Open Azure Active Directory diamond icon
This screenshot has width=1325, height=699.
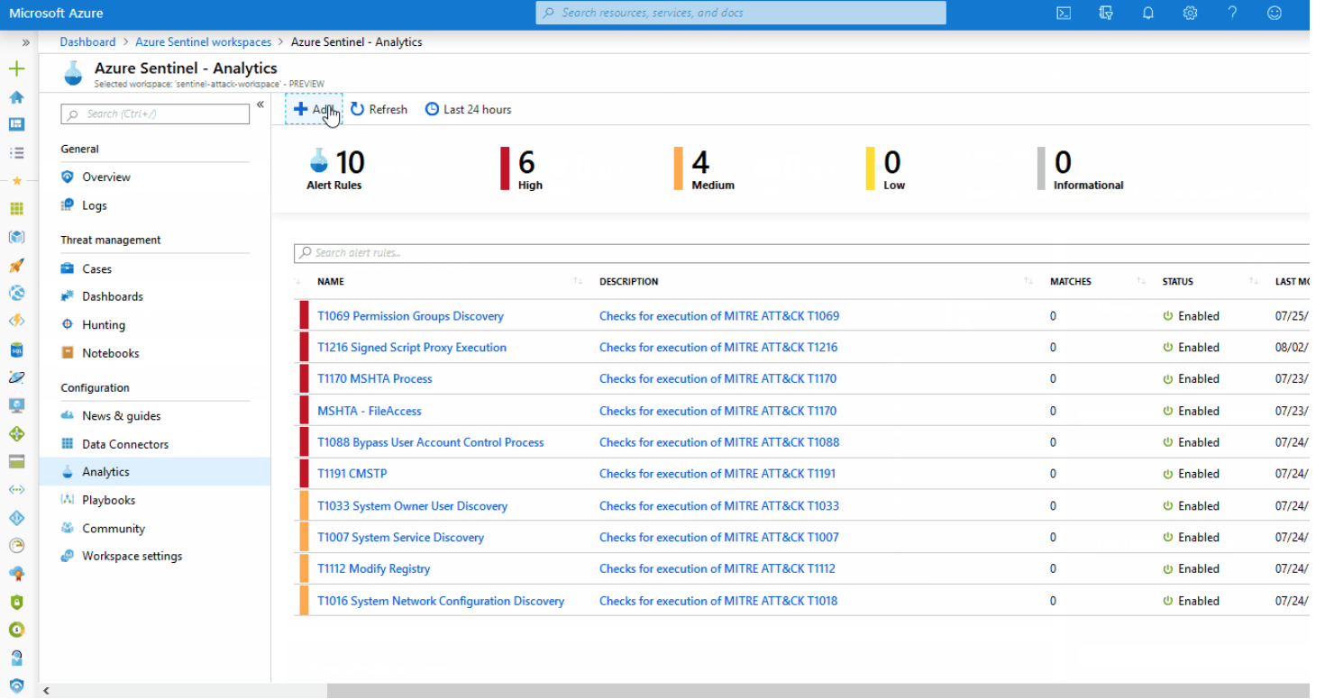[x=16, y=518]
